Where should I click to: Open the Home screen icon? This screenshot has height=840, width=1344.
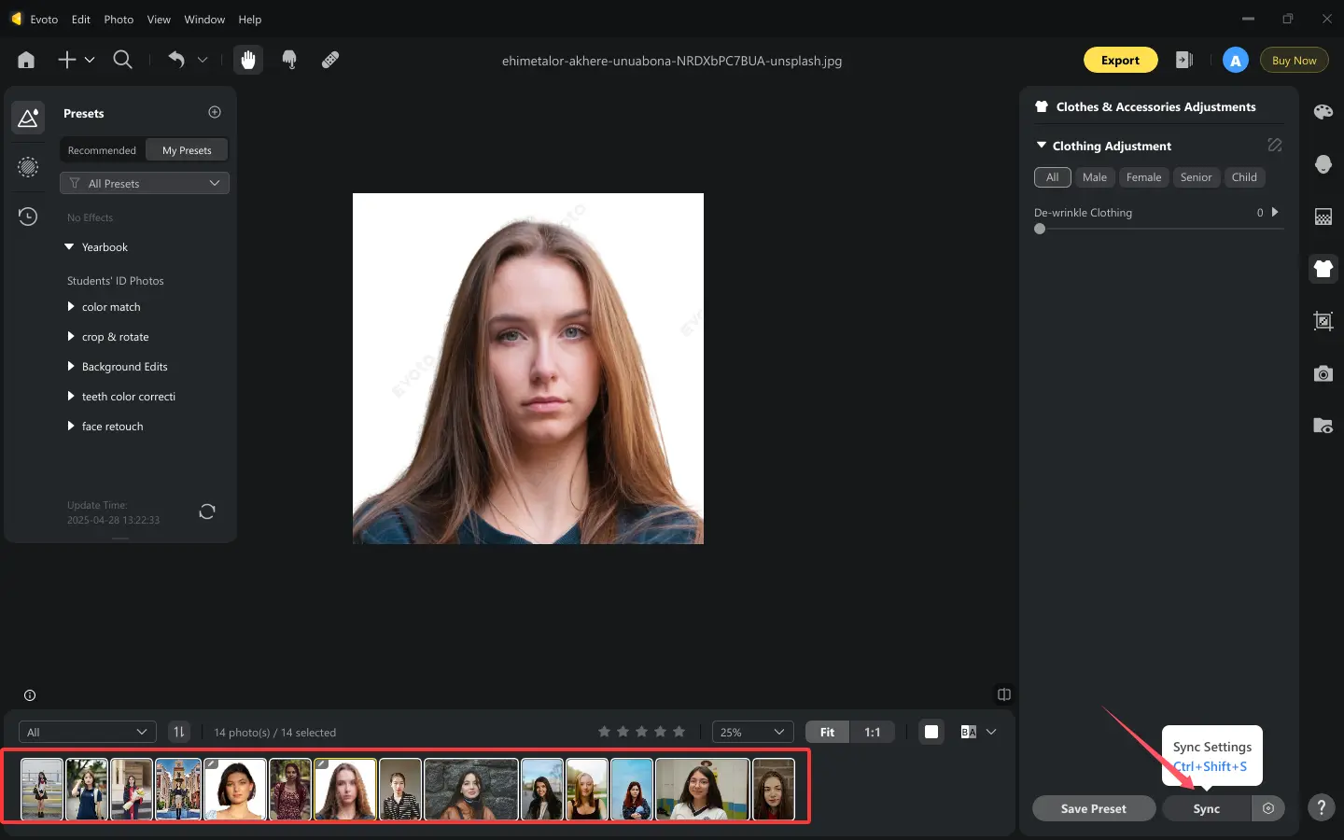(26, 60)
